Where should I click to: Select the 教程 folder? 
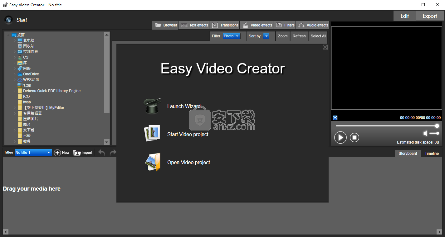click(24, 141)
